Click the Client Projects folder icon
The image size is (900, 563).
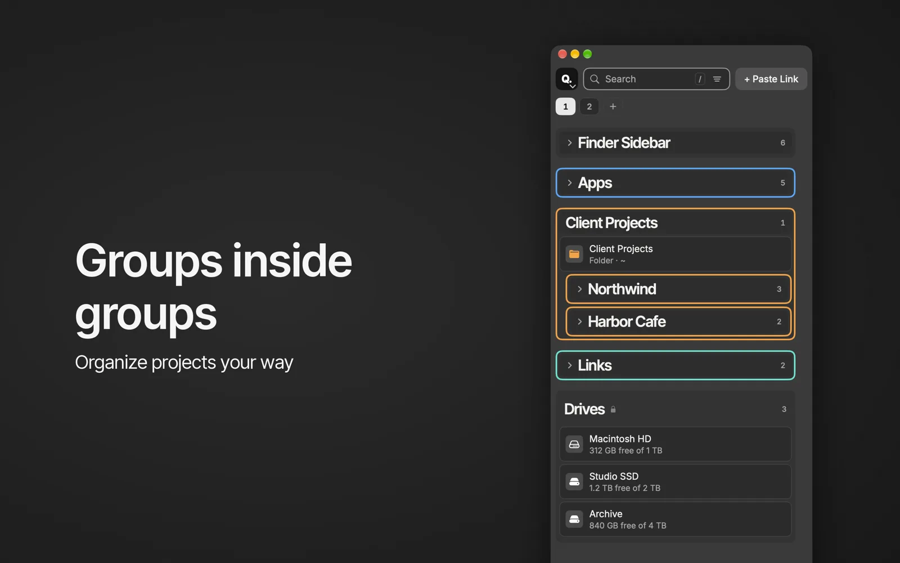574,254
